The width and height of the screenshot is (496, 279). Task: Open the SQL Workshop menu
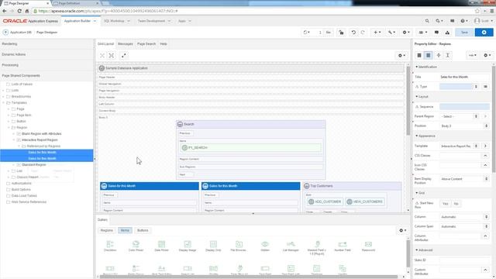pos(117,21)
